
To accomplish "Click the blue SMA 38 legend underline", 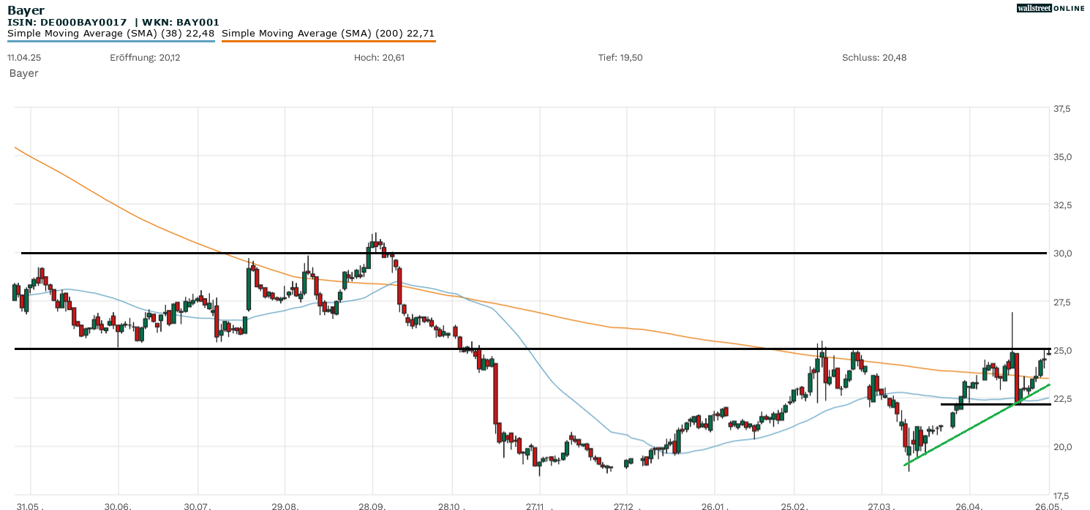I will click(x=110, y=41).
